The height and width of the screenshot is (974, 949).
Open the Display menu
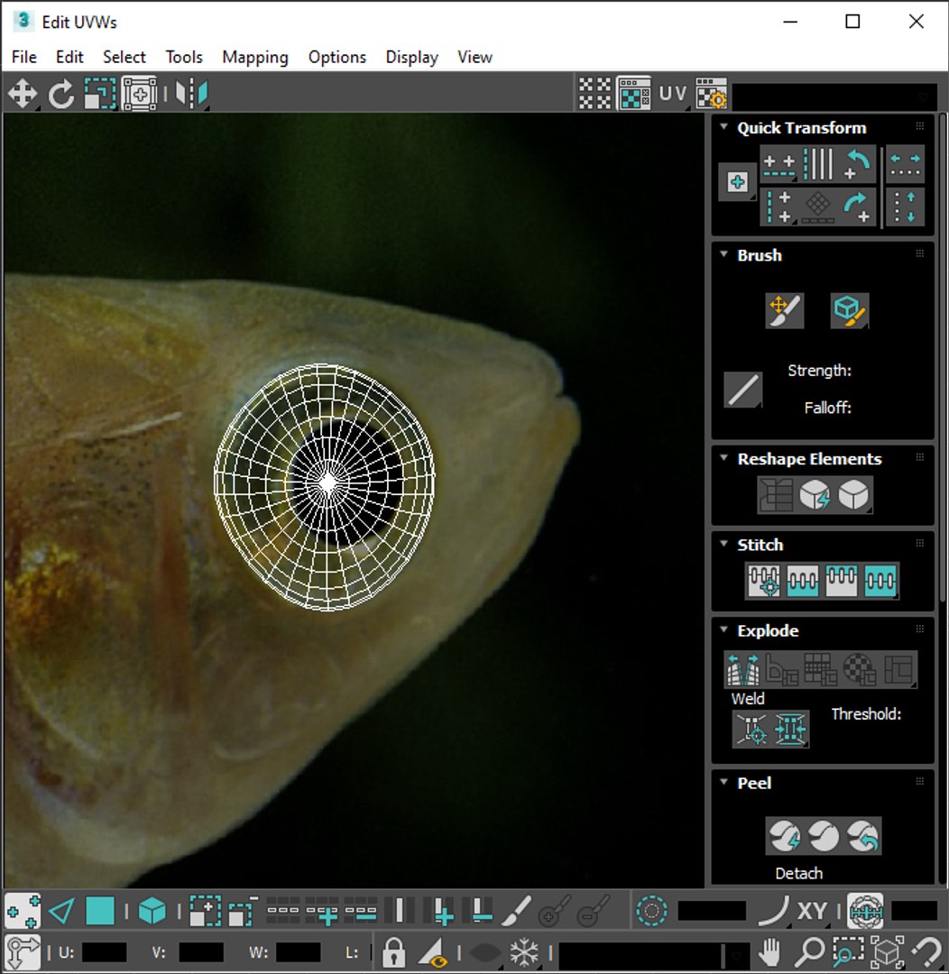412,57
